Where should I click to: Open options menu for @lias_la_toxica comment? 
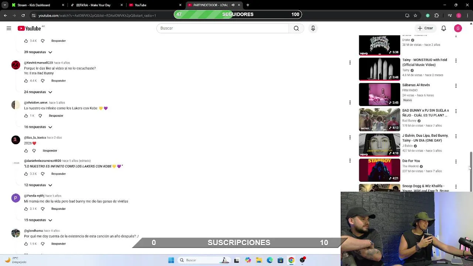click(350, 137)
